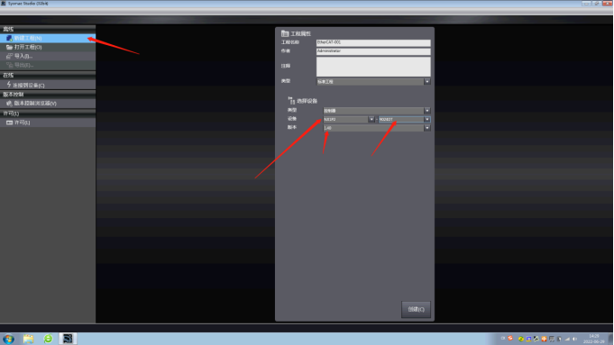Screen dimensions: 614x345
Task: Select the New Project (新建工程) icon
Action: click(x=9, y=39)
